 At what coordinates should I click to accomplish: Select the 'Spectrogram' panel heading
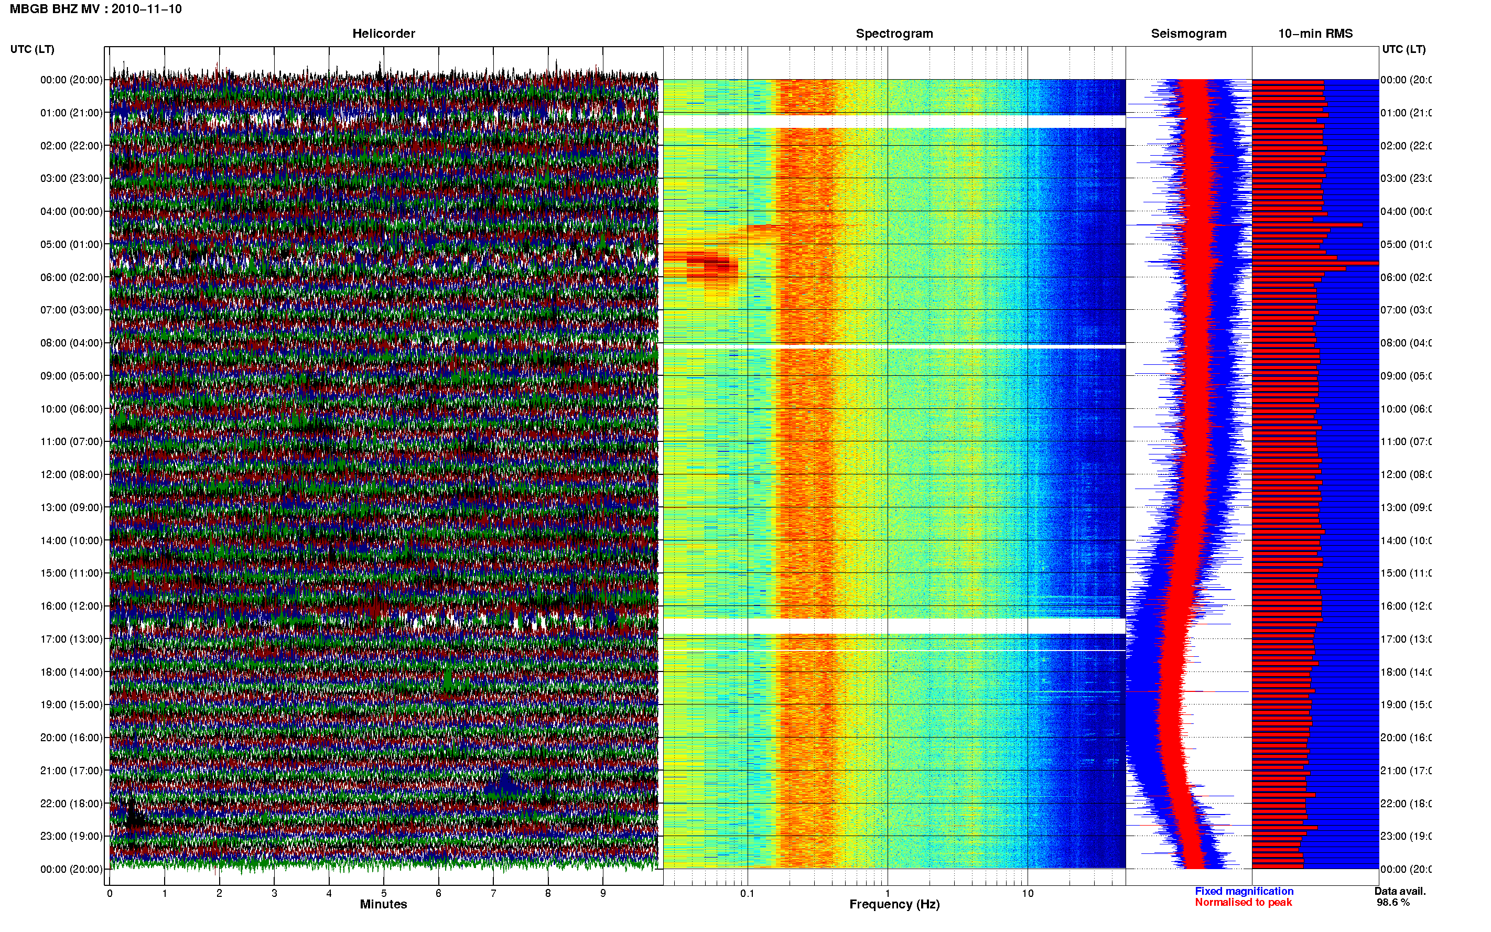(x=894, y=34)
